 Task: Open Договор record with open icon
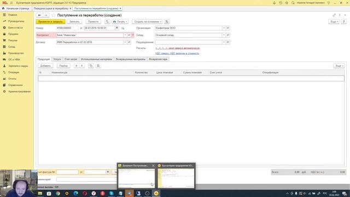point(129,42)
